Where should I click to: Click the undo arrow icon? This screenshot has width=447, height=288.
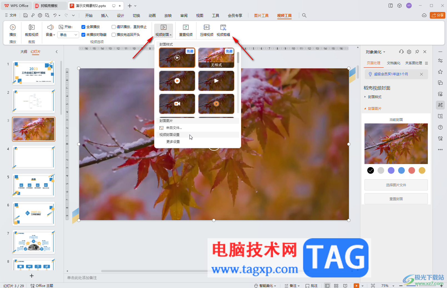coord(55,15)
